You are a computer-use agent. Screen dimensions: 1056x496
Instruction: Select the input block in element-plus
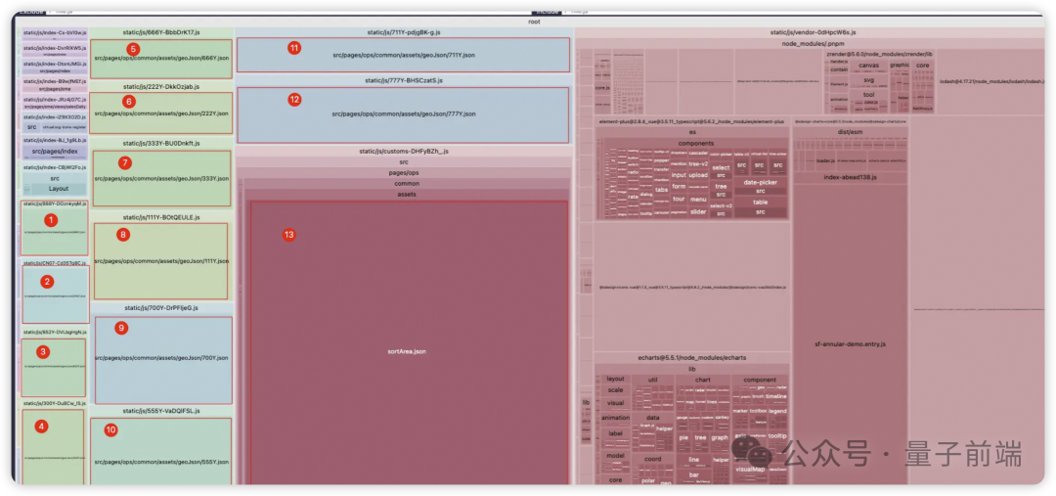pyautogui.click(x=679, y=175)
